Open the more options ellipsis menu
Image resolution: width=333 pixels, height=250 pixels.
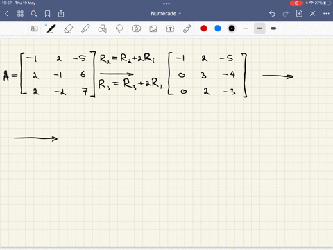[x=326, y=14]
